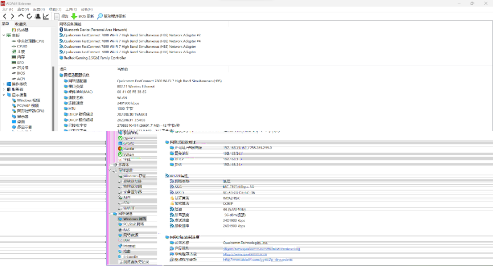Refresh the page with the refresh icon
493x266 pixels.
click(29, 16)
